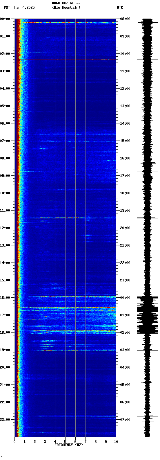Click the 22:00 label on PST axis
Screen dimensions: 160x460
point(5,402)
